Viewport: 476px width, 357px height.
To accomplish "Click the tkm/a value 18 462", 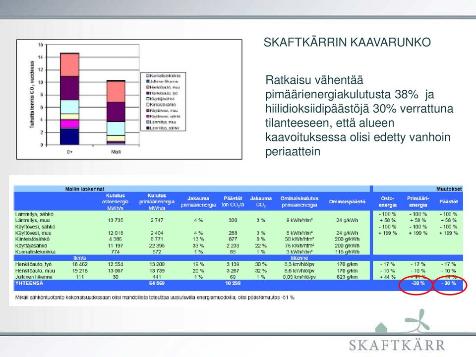I will coord(80,264).
